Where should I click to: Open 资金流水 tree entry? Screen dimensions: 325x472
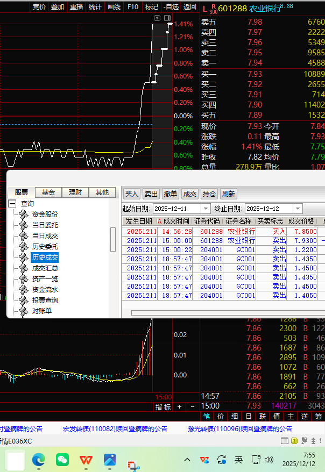[x=45, y=290]
